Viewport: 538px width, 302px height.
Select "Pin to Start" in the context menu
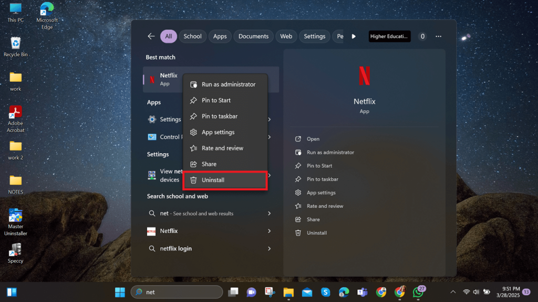pos(217,100)
